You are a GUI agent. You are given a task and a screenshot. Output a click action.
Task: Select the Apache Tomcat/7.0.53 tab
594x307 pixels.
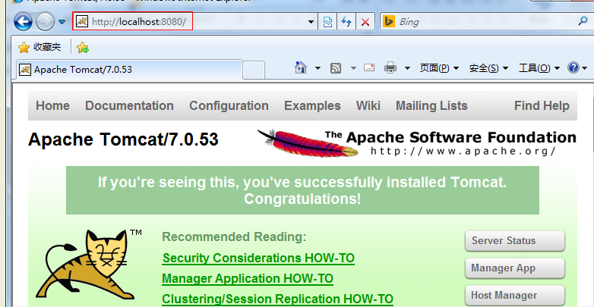tap(129, 70)
